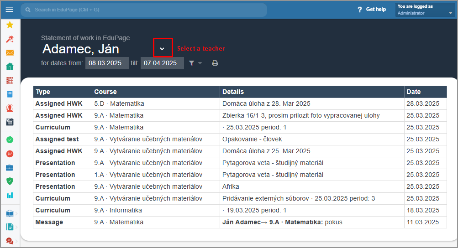Open the hamburger main menu
Viewport: 458px width, 248px height.
[9, 9]
